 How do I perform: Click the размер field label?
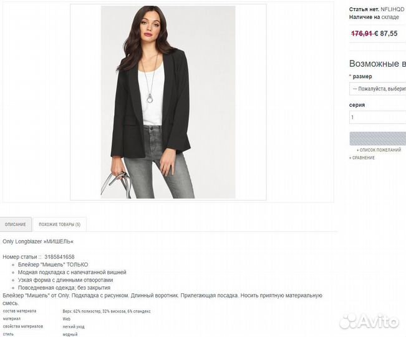pyautogui.click(x=360, y=76)
